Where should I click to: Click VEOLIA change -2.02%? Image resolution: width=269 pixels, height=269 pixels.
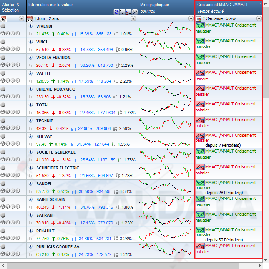pyautogui.click(x=64, y=66)
